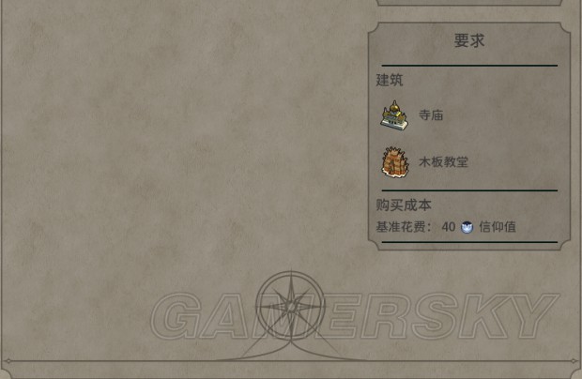Click the 信仰值 faith label
The image size is (582, 379).
tap(498, 227)
